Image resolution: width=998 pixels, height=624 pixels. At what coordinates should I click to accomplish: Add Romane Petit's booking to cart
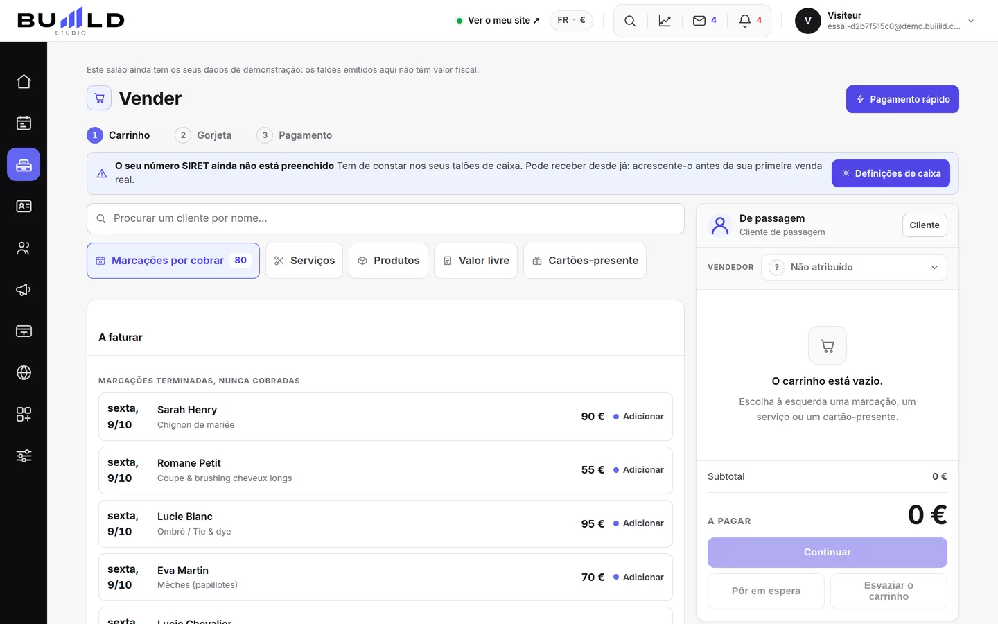638,470
